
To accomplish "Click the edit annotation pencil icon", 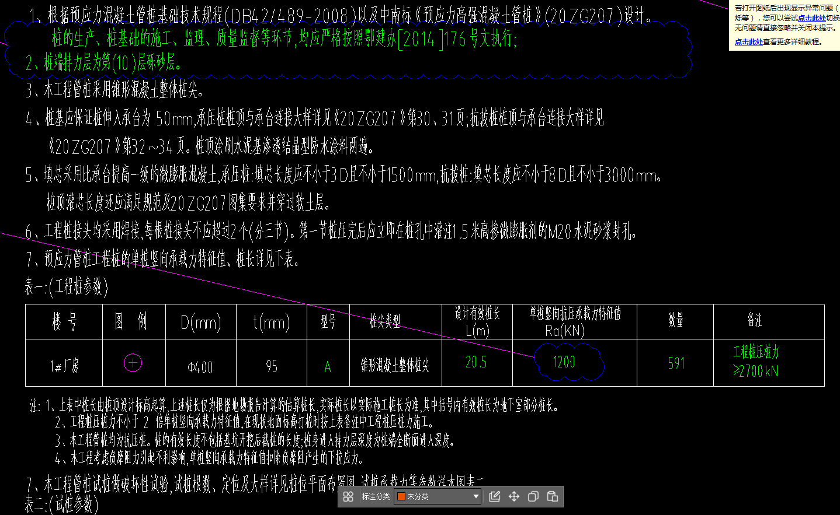I will point(495,496).
